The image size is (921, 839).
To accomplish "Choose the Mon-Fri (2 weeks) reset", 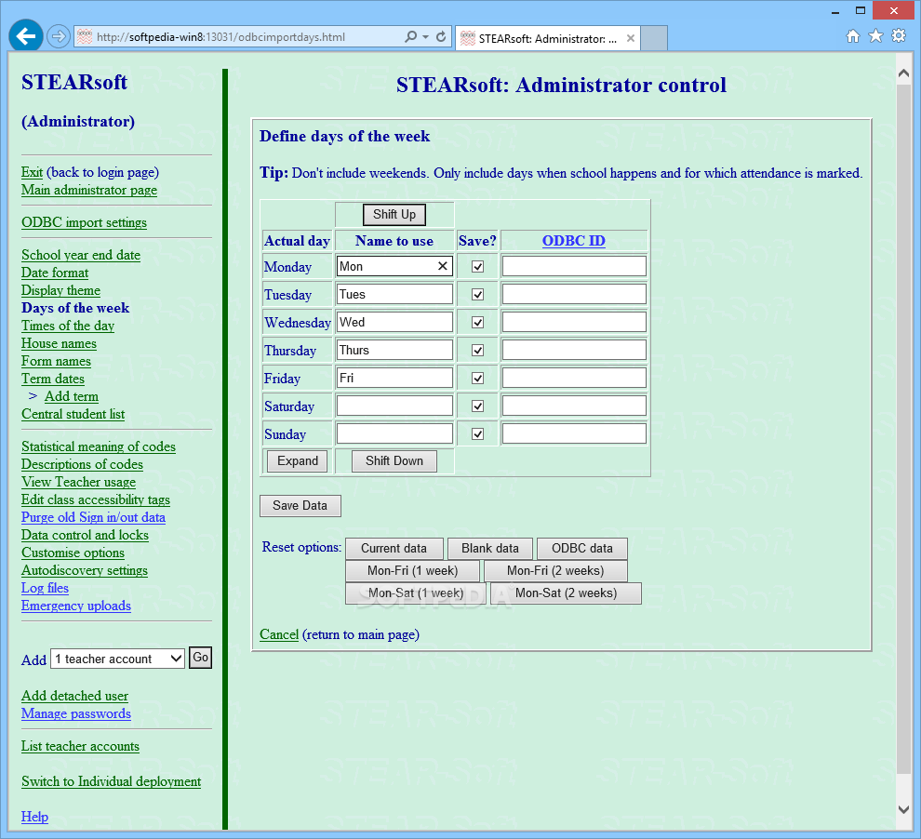I will pyautogui.click(x=555, y=571).
